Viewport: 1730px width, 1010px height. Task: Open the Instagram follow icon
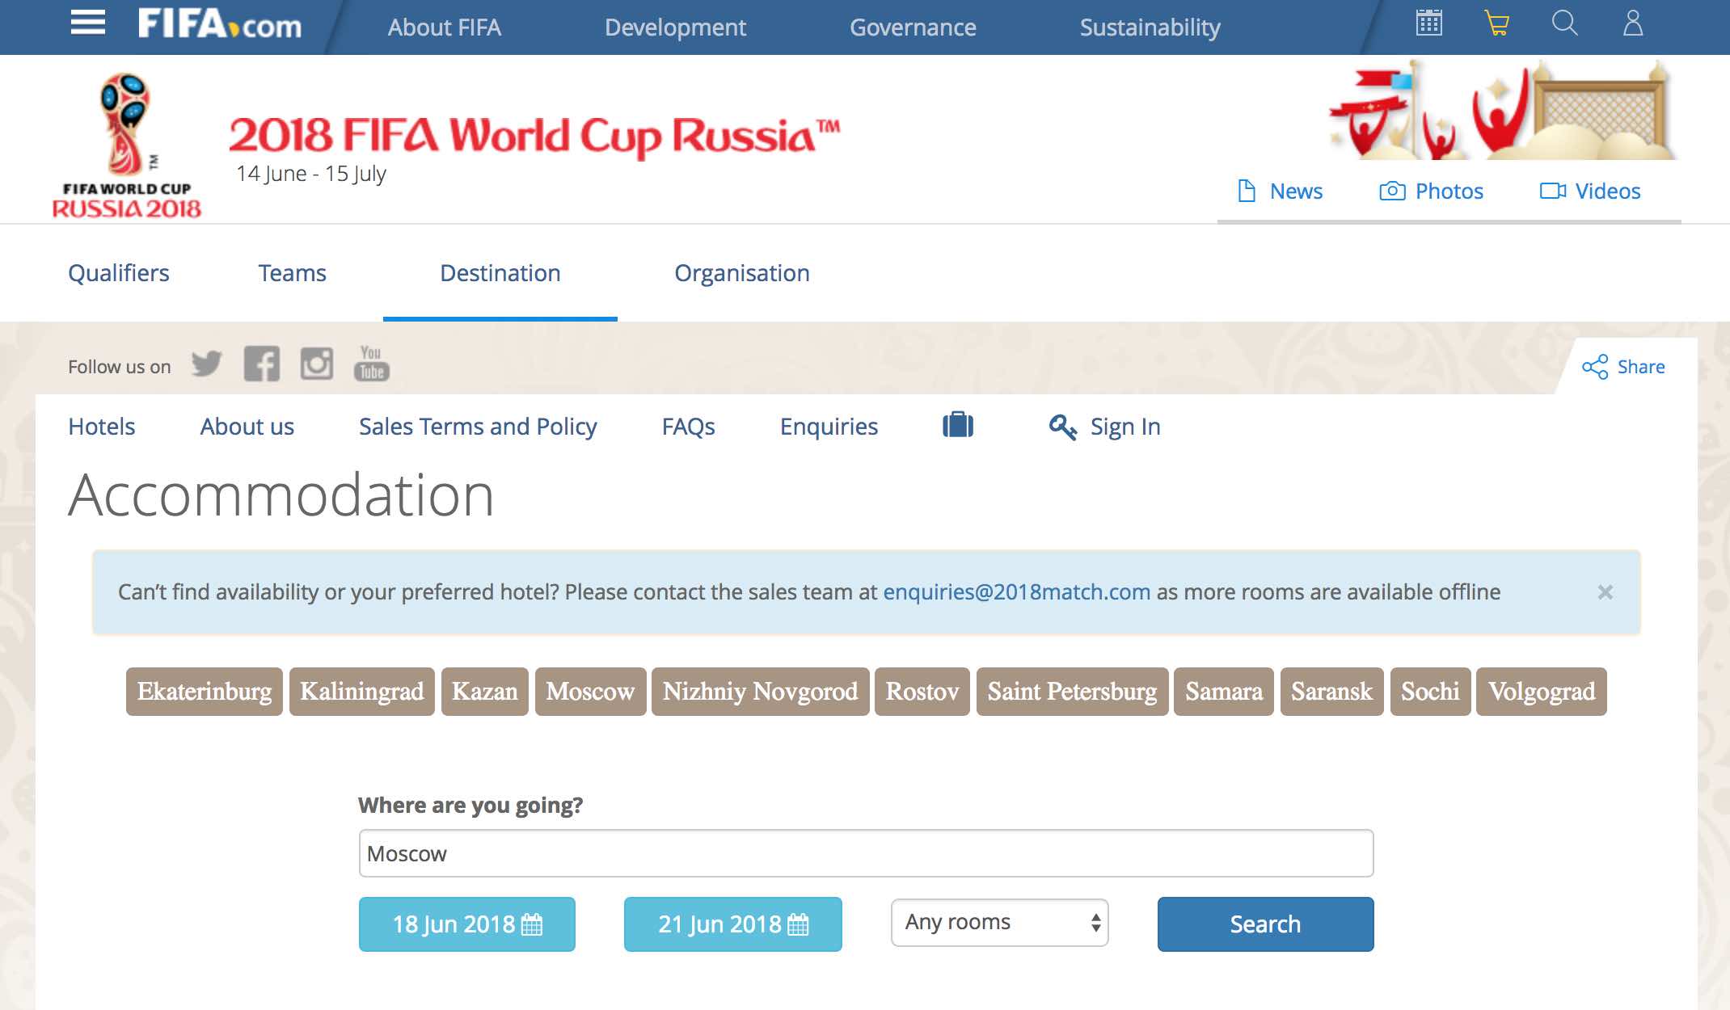316,364
